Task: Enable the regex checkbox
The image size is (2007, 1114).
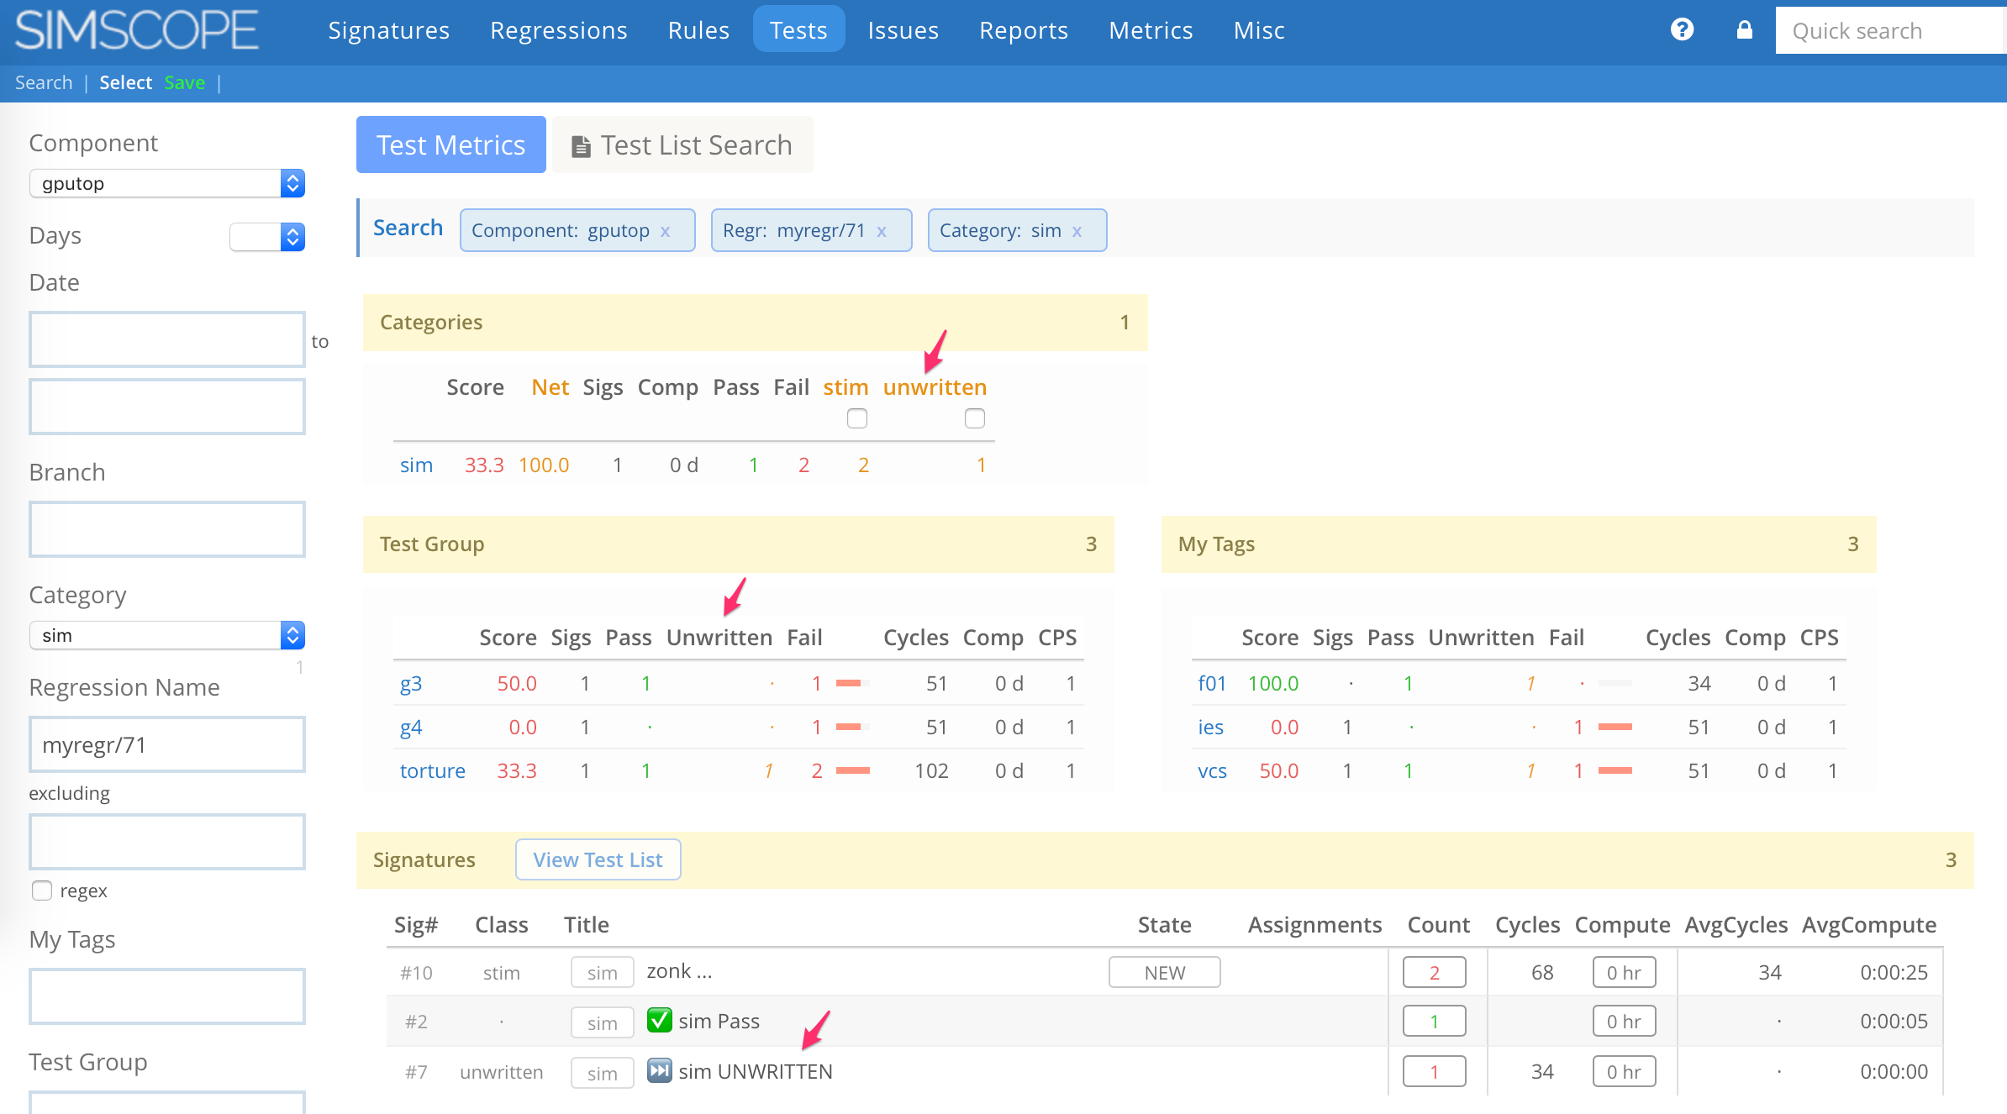Action: [42, 891]
